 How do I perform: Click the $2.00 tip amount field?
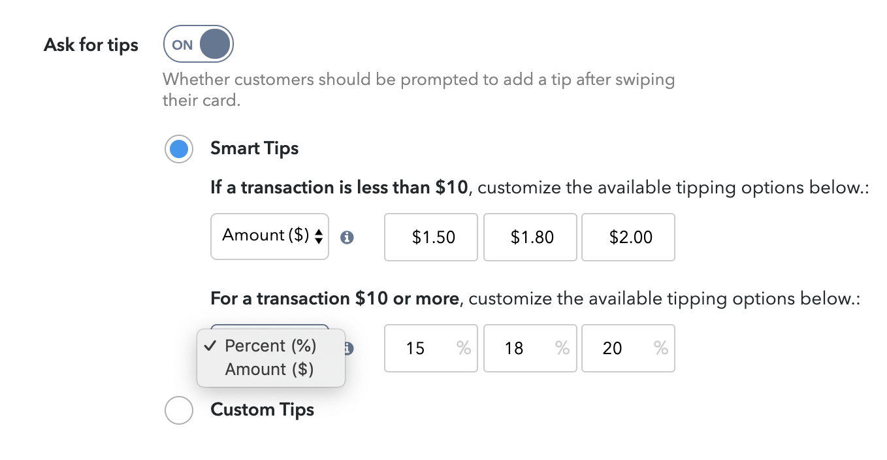628,237
